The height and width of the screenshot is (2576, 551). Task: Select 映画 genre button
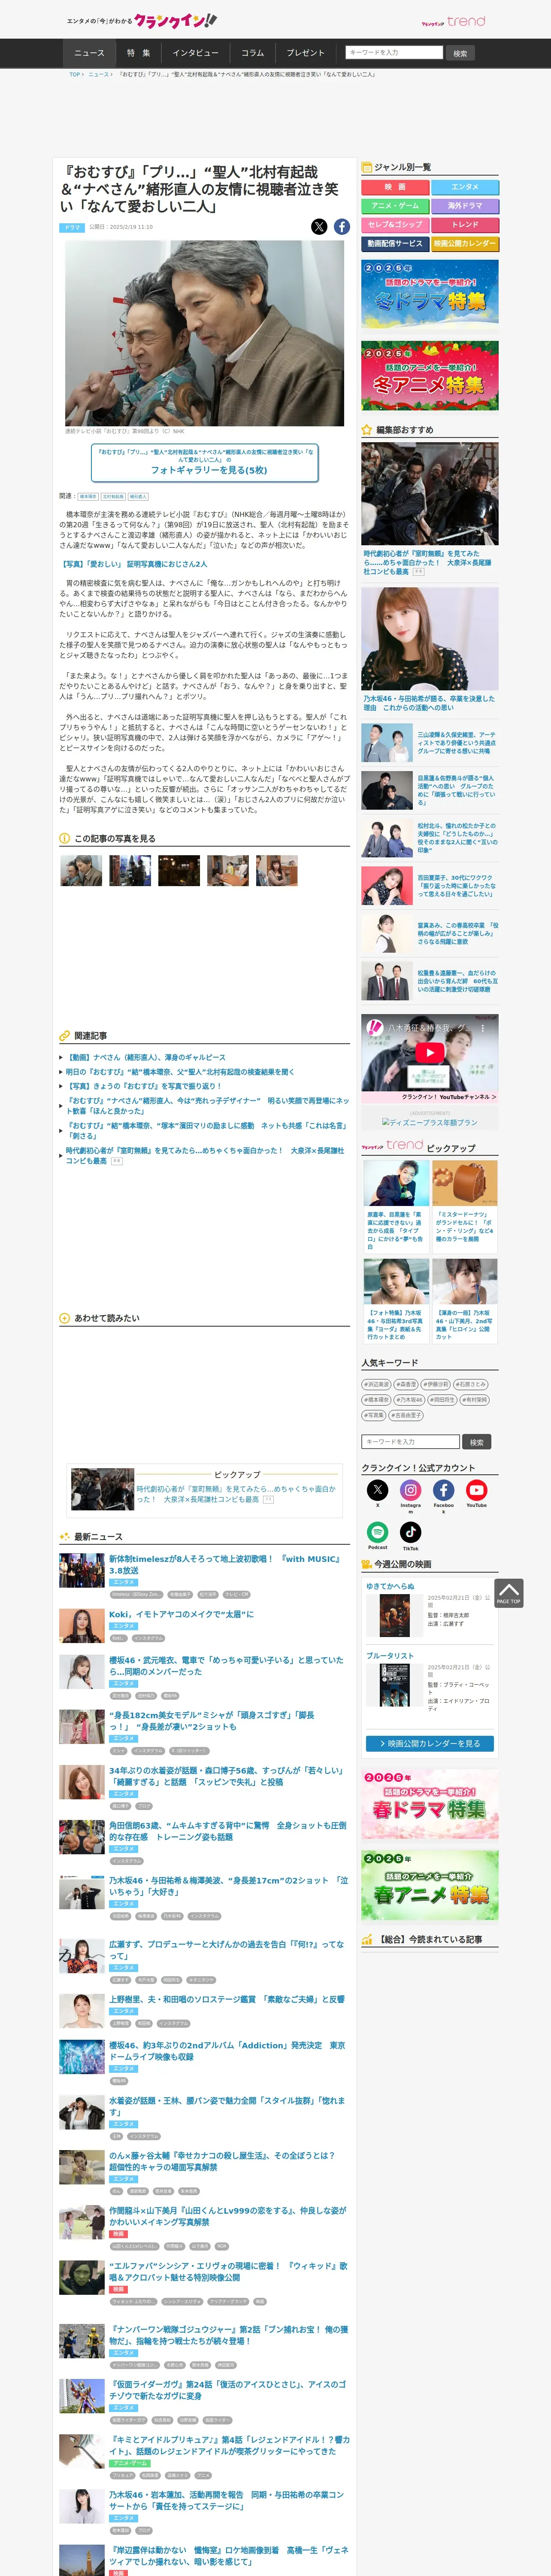coord(395,187)
